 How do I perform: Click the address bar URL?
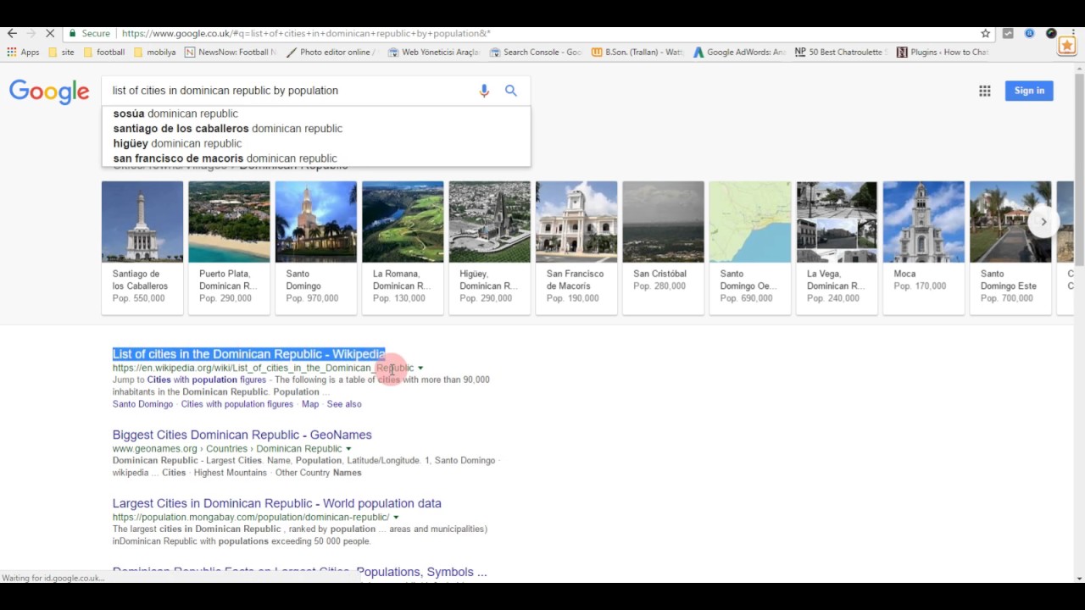306,34
